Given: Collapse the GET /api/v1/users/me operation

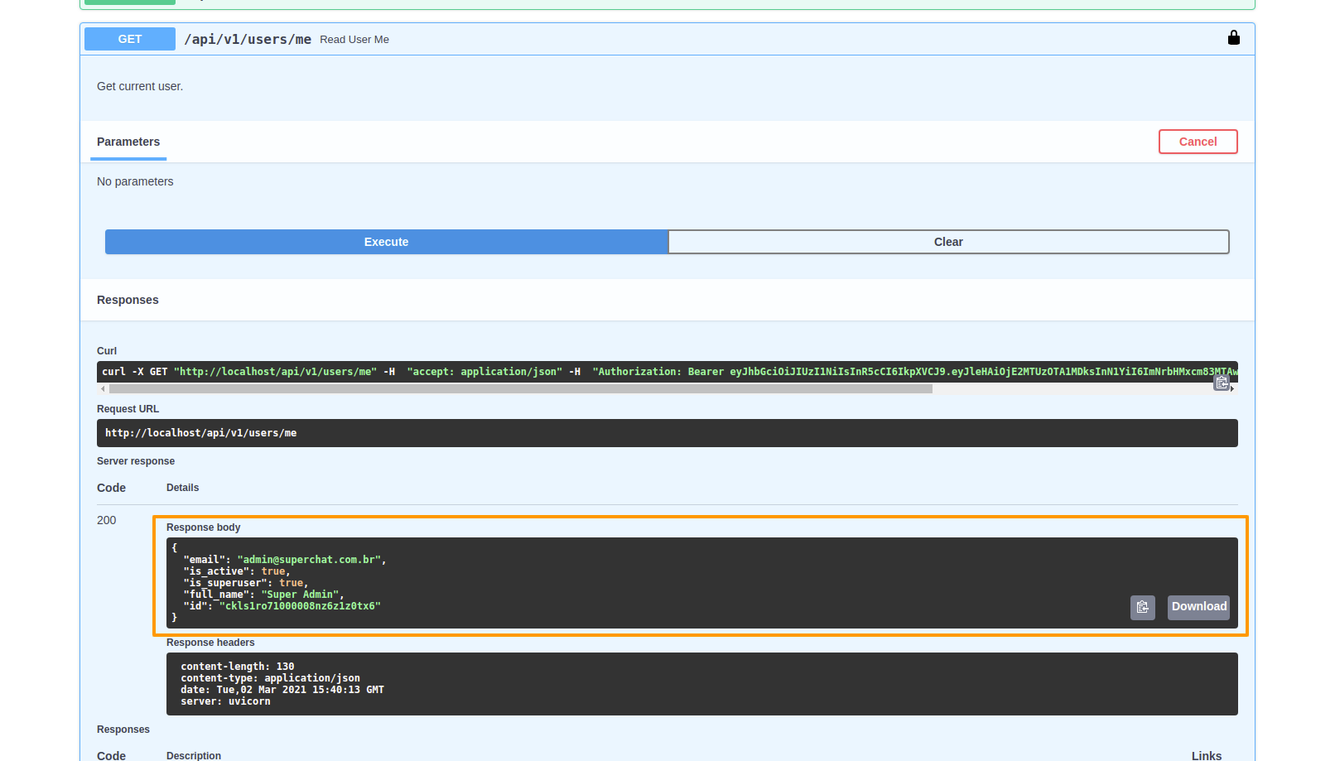Looking at the screenshot, I should click(667, 39).
